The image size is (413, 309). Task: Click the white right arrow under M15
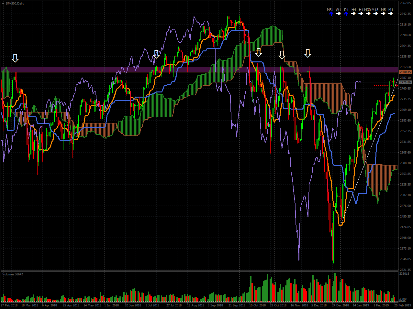click(375, 14)
